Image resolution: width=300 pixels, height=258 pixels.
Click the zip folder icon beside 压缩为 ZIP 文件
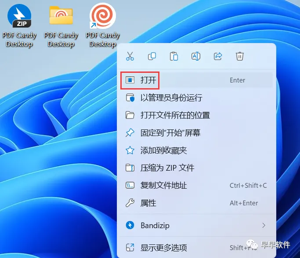[130, 168]
